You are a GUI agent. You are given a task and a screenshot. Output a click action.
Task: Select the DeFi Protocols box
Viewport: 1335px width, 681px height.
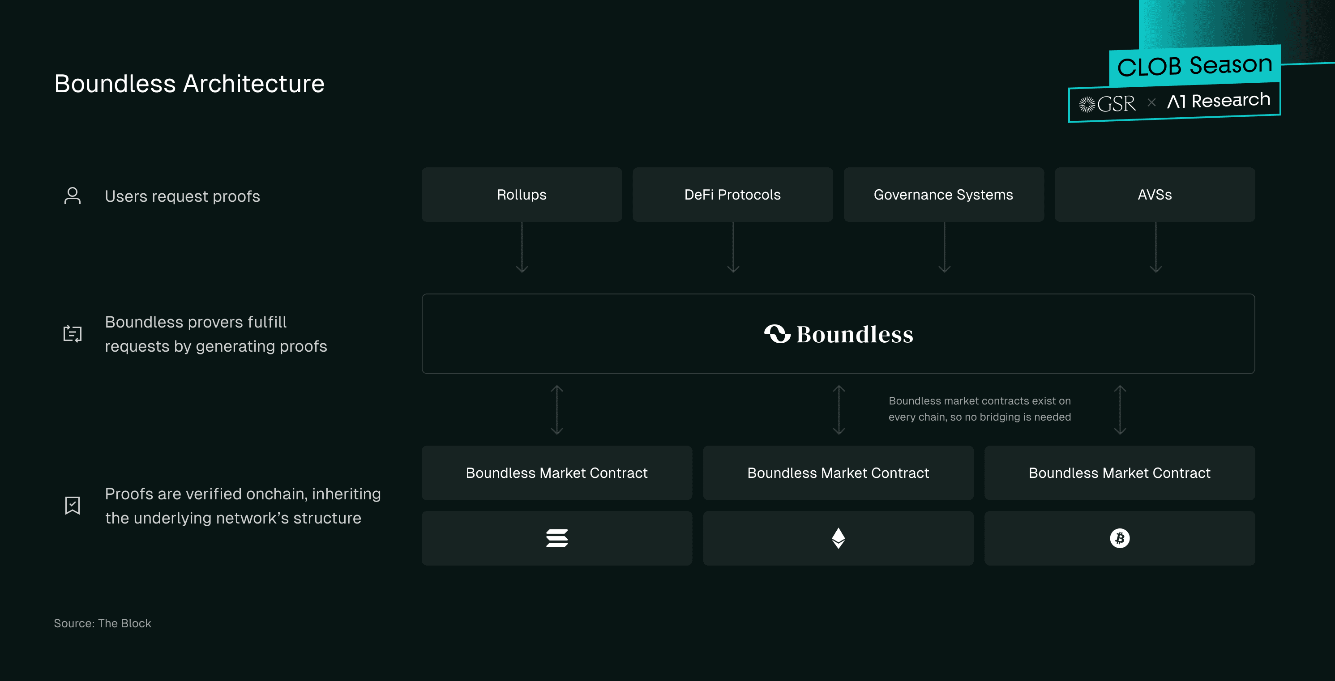point(732,195)
